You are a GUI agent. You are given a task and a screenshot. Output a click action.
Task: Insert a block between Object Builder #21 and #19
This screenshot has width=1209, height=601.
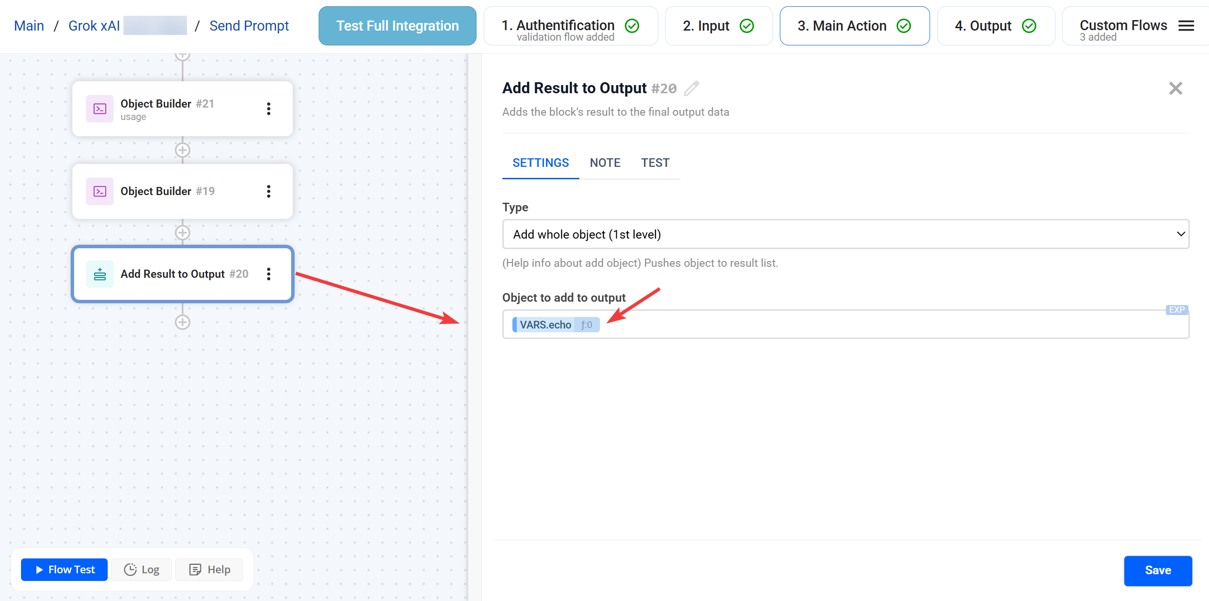click(x=182, y=150)
